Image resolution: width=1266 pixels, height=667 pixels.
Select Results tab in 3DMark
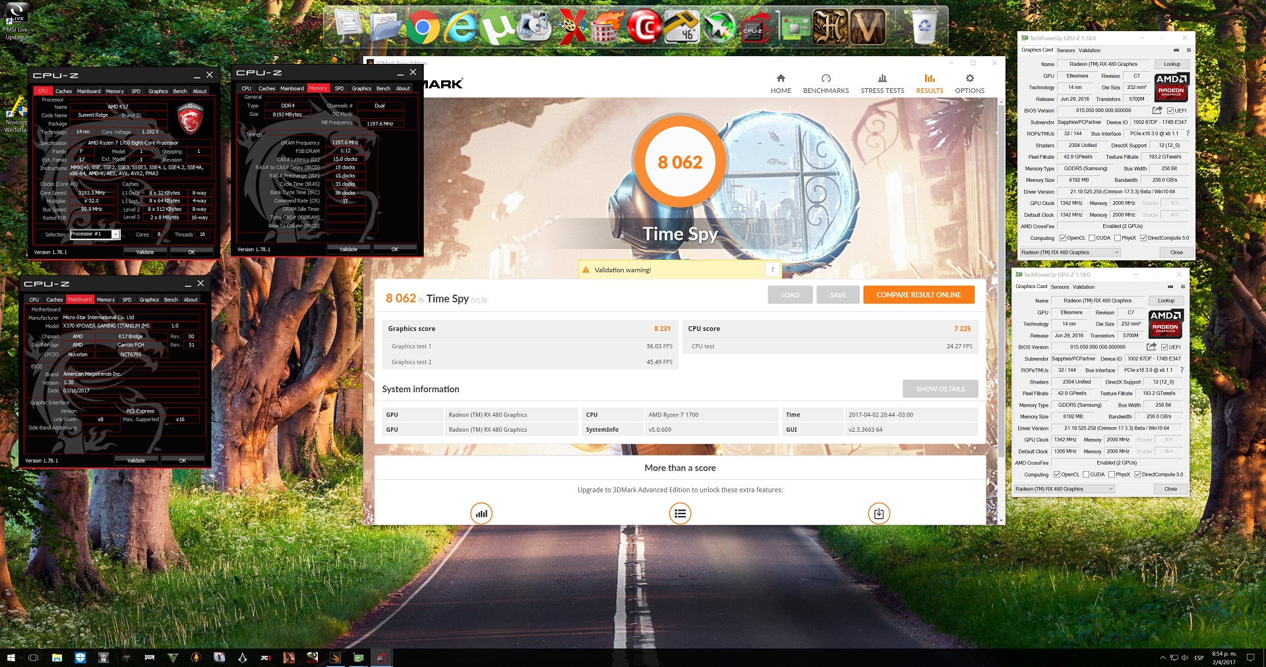pos(930,84)
